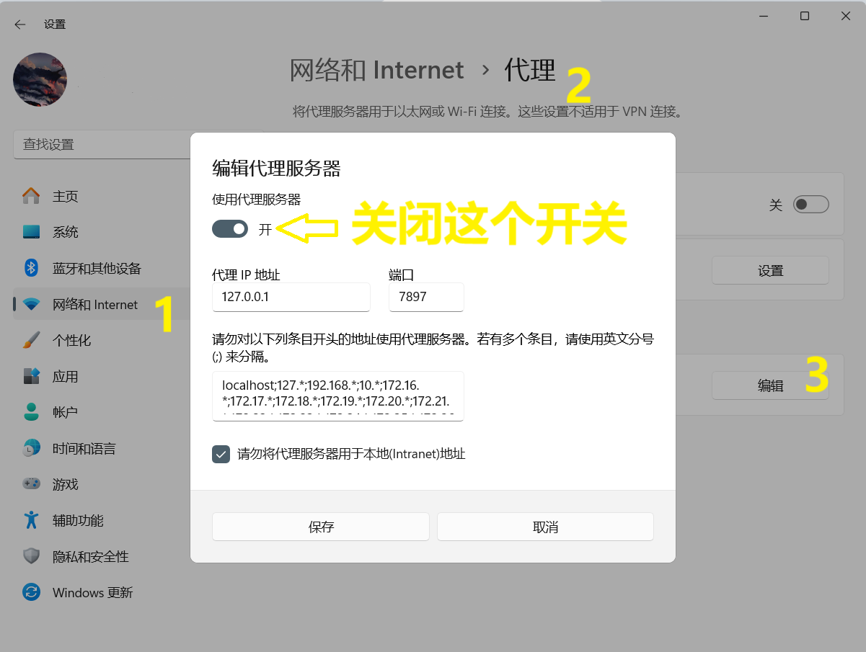This screenshot has width=866, height=652.
Task: Click the Home house icon in sidebar
Action: 31,196
